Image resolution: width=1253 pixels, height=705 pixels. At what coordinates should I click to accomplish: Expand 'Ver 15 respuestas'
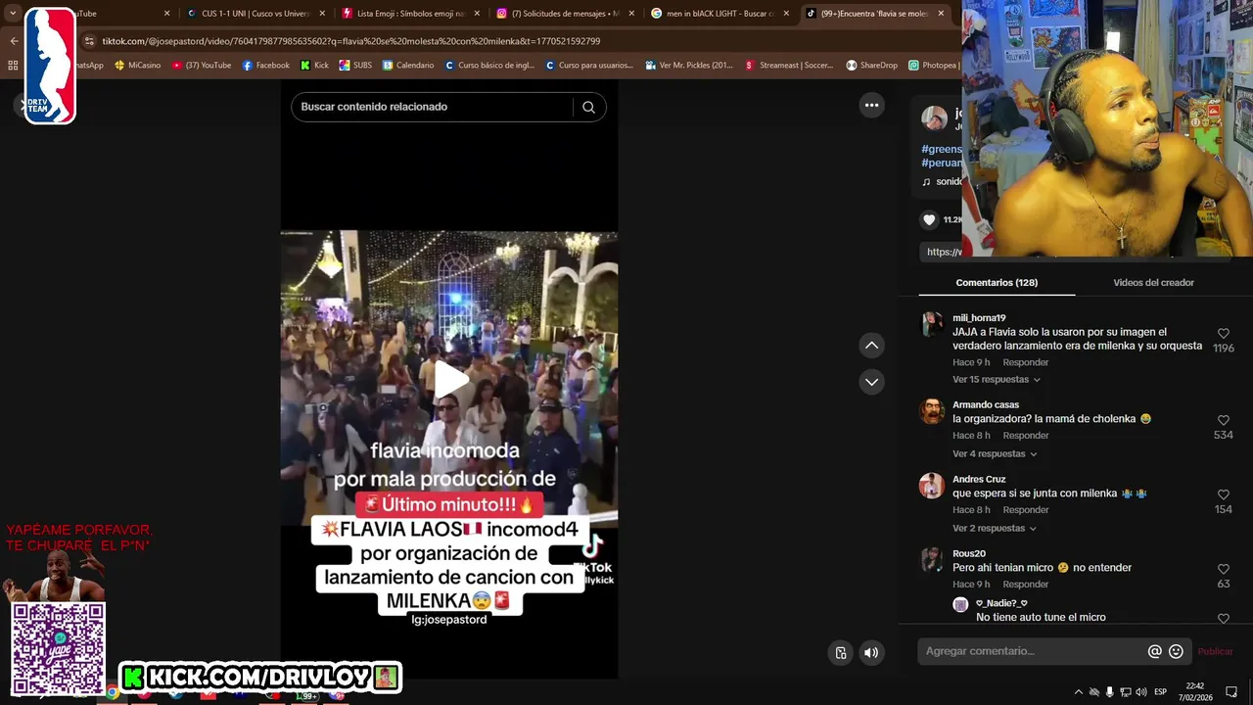[996, 379]
